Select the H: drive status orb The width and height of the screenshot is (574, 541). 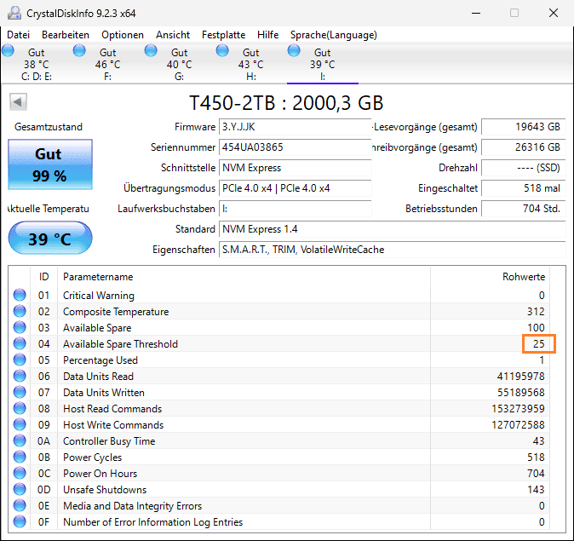pyautogui.click(x=223, y=51)
